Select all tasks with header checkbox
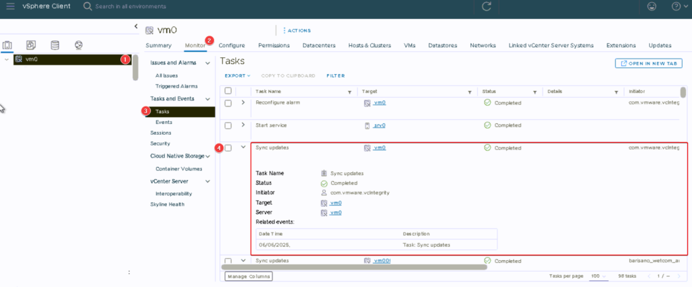The image size is (692, 287). [228, 91]
